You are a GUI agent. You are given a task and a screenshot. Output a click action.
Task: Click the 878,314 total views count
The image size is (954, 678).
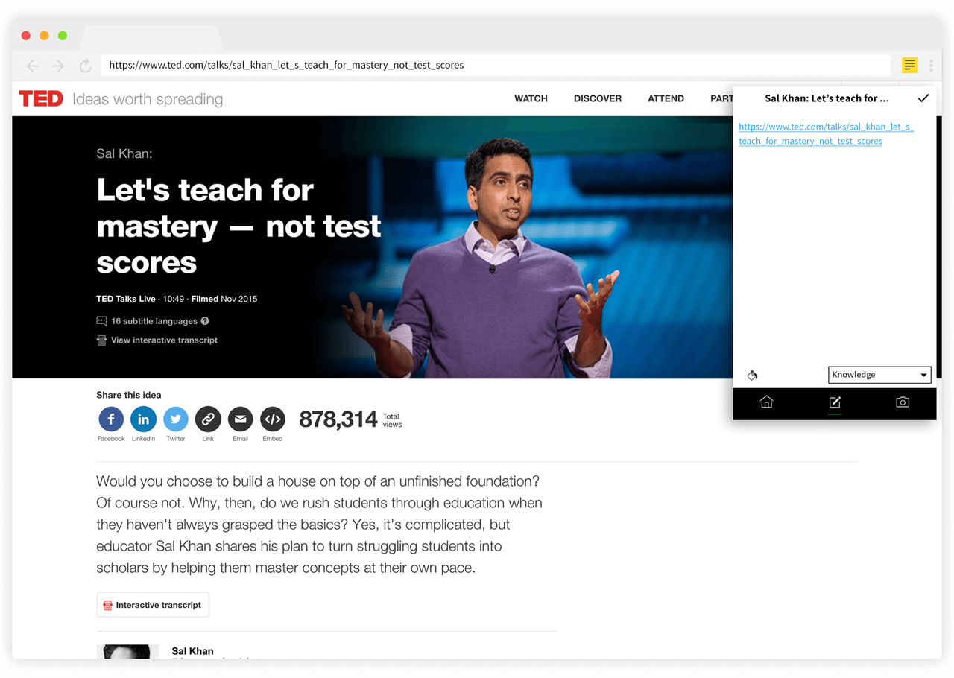(338, 419)
